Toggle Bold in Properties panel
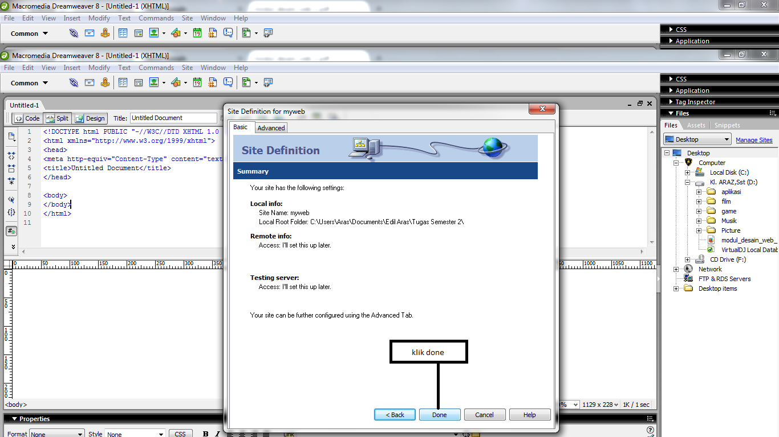779x437 pixels. tap(205, 434)
